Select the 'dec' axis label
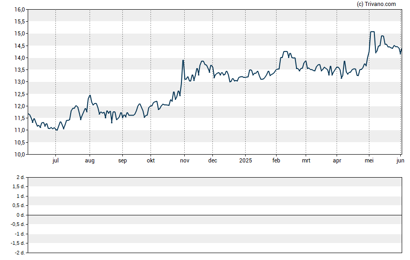The image size is (410, 260). click(x=212, y=161)
